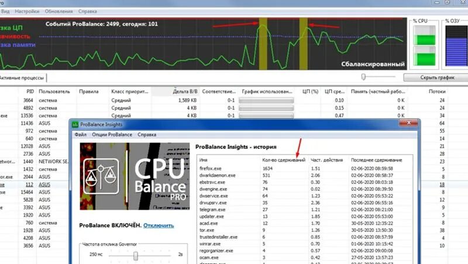Sort history by Кол-во сдерживаний column
The height and width of the screenshot is (264, 468).
point(284,160)
